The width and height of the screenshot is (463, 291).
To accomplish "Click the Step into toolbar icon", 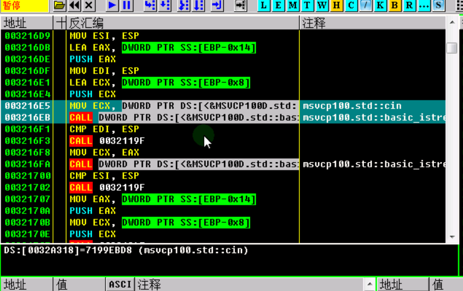I will tap(150, 6).
